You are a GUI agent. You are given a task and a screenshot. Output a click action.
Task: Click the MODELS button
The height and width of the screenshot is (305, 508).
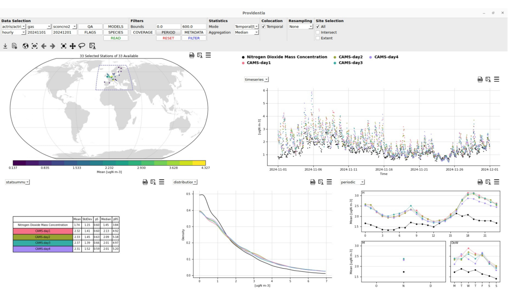click(x=116, y=27)
